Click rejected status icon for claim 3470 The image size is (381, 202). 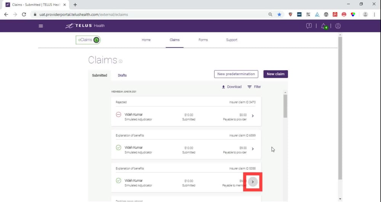[118, 114]
